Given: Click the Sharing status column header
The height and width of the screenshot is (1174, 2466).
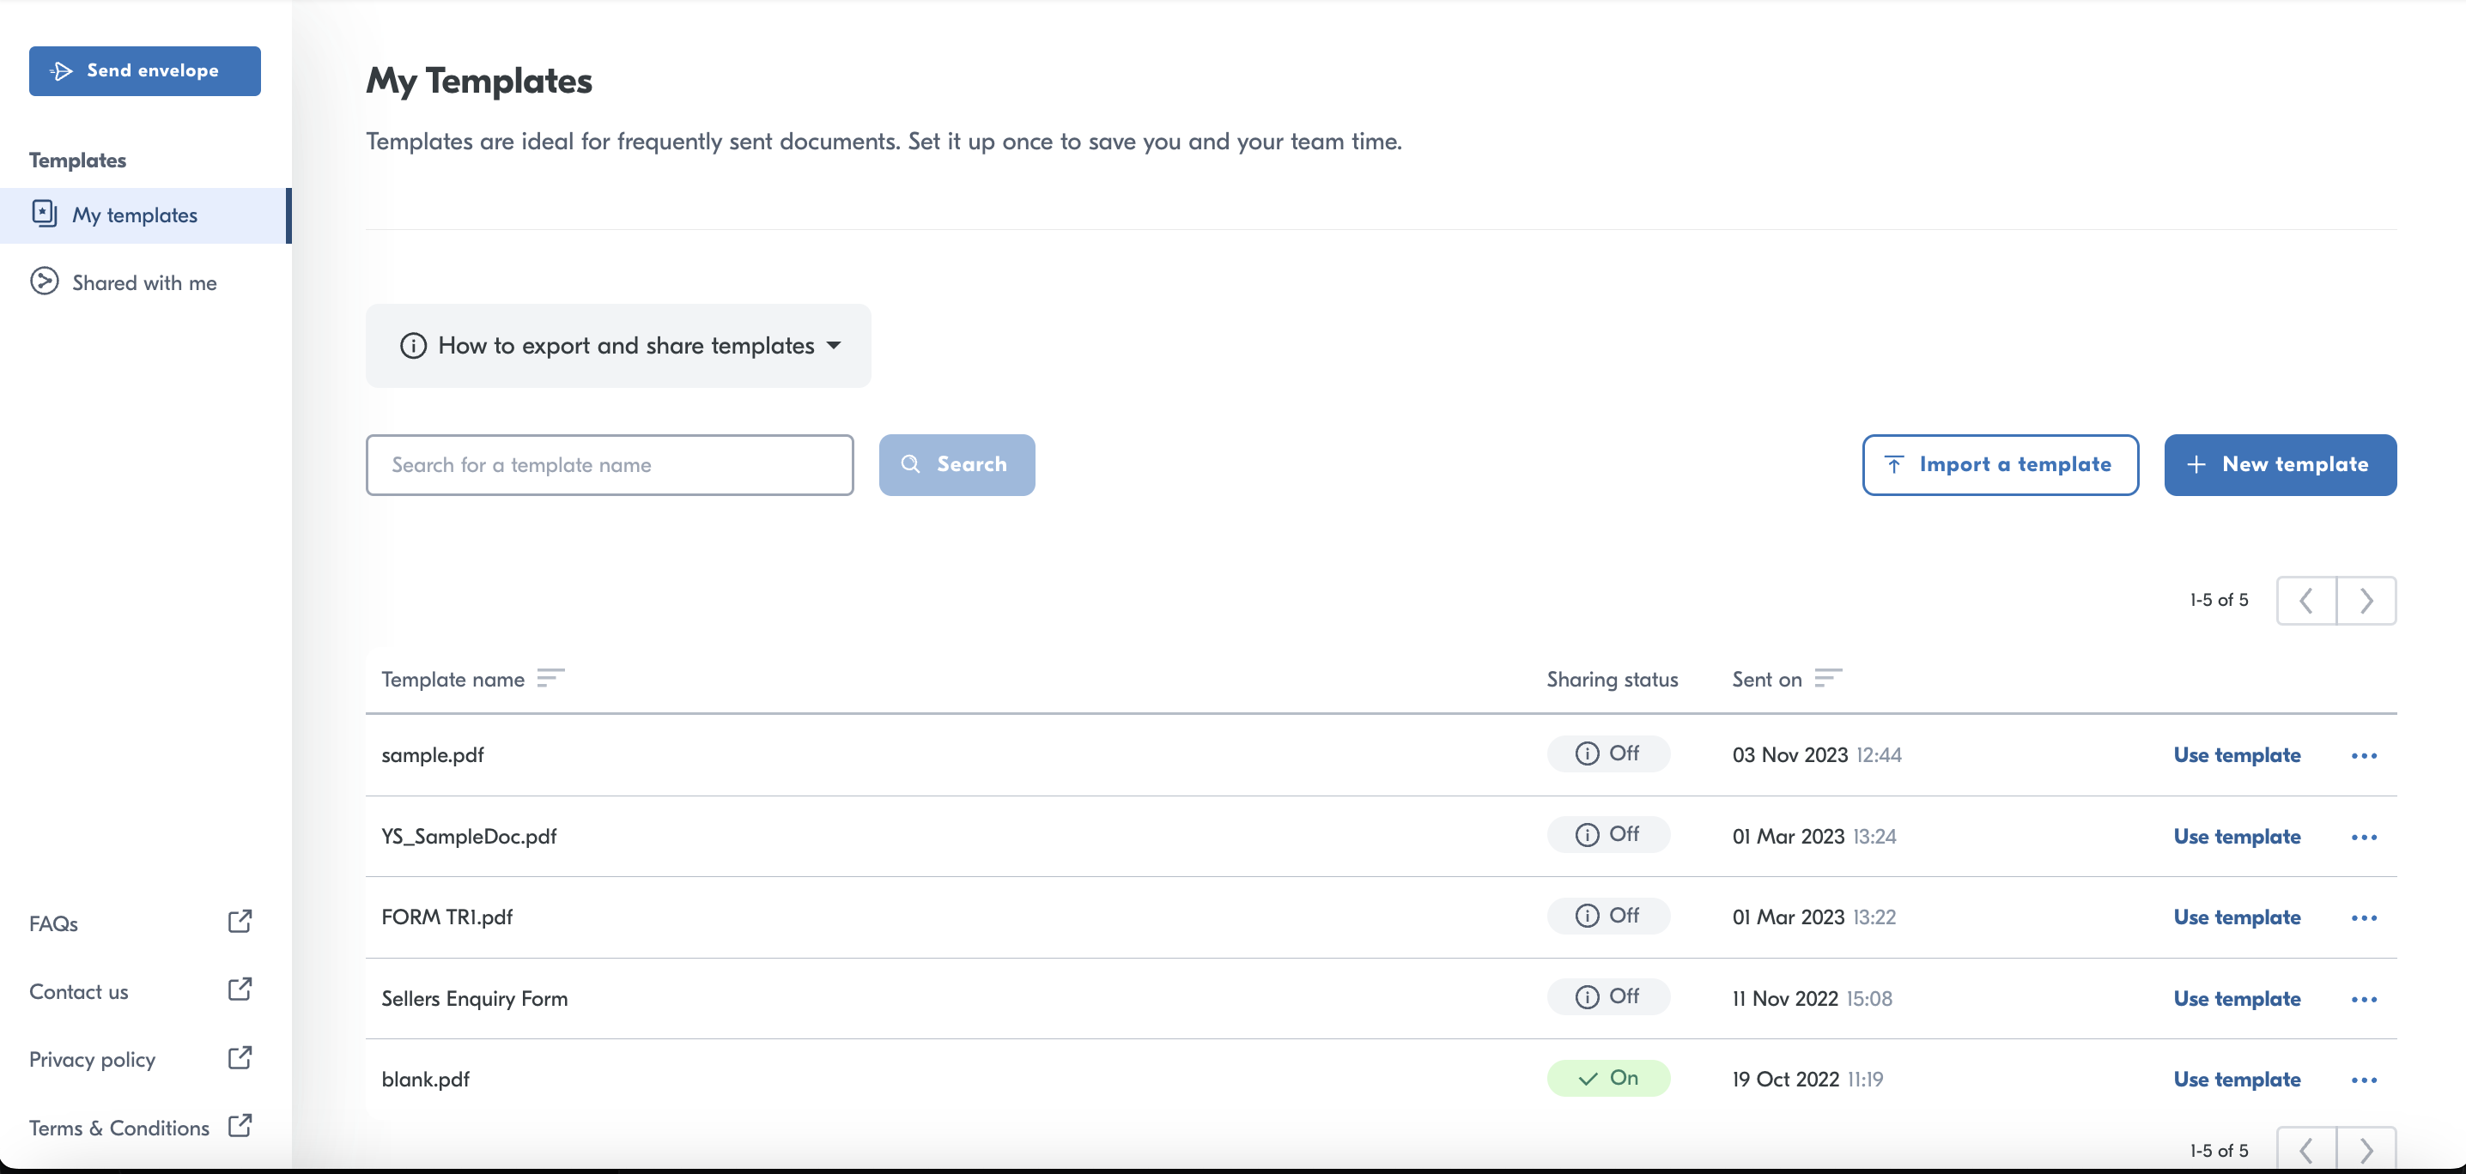Looking at the screenshot, I should click(1613, 680).
